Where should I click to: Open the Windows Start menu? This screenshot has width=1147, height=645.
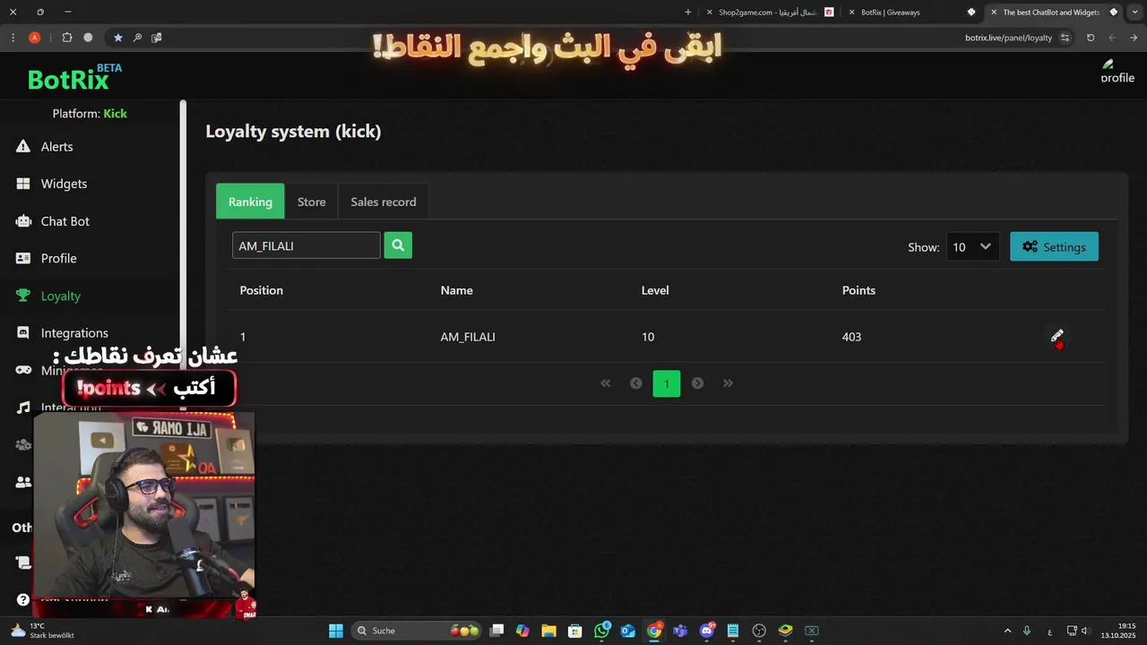(x=336, y=631)
